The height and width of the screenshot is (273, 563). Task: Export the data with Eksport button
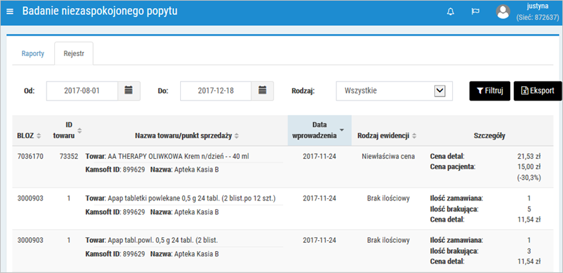click(x=538, y=91)
